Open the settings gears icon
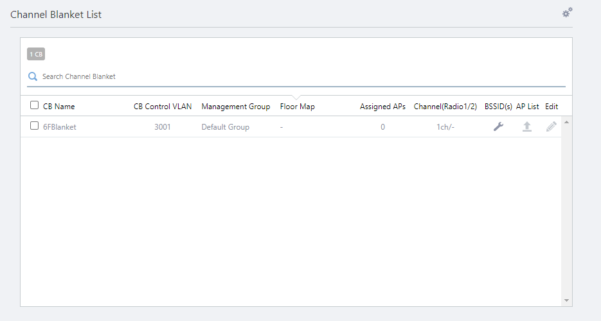The width and height of the screenshot is (601, 321). tap(567, 13)
